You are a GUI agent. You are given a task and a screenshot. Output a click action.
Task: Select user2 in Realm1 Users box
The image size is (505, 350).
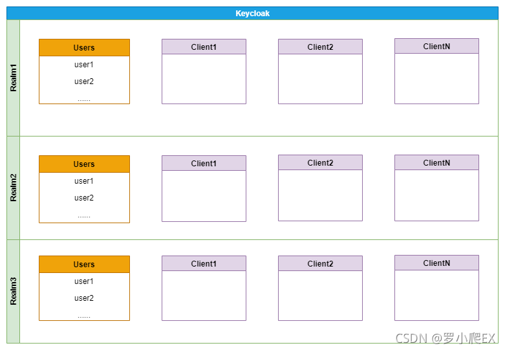(84, 82)
